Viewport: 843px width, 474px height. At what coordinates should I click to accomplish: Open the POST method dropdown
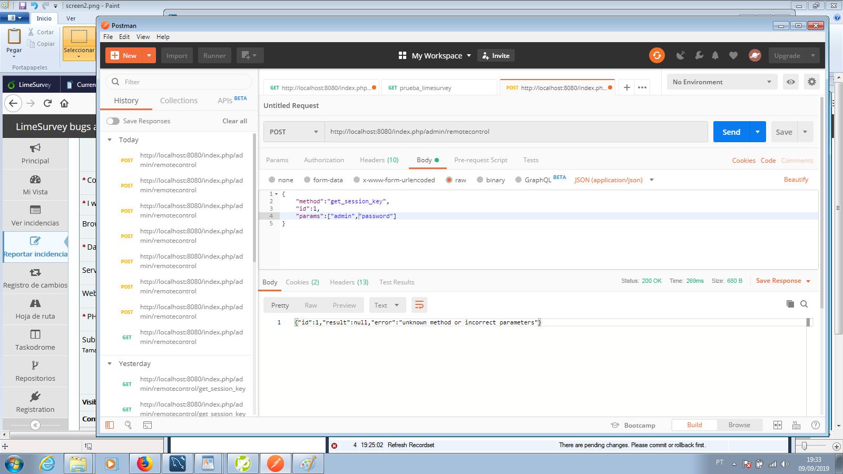pyautogui.click(x=294, y=132)
